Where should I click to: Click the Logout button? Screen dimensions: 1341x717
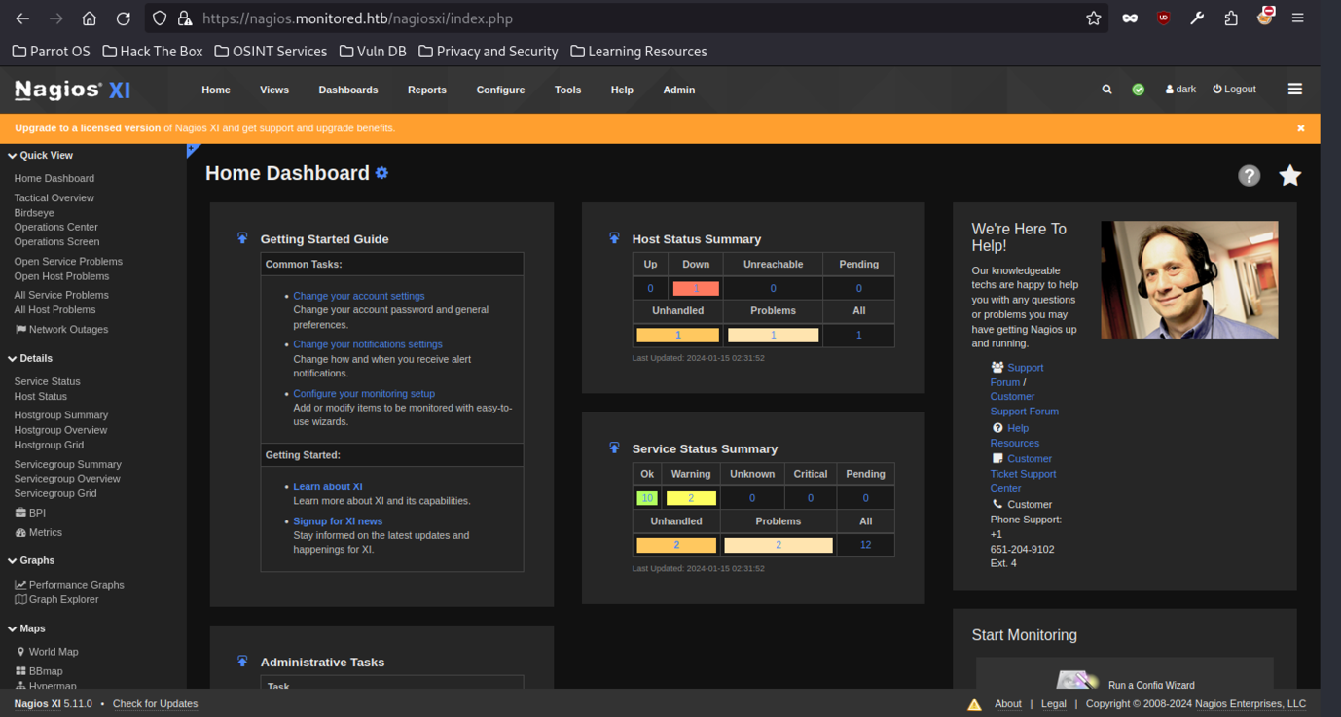tap(1234, 90)
